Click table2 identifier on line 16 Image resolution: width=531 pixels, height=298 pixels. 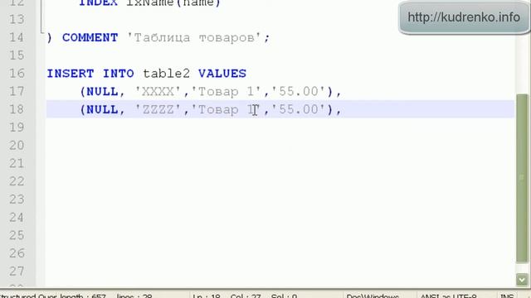166,74
